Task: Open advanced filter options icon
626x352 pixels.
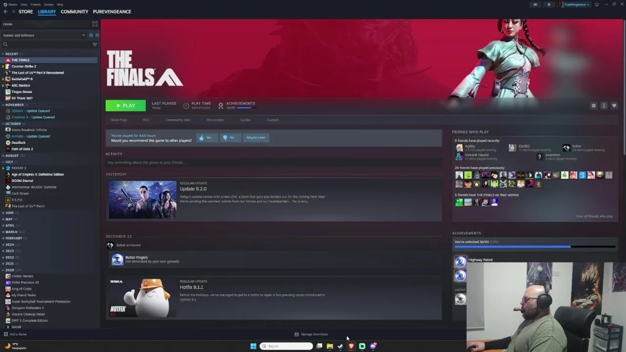Action: coord(95,44)
